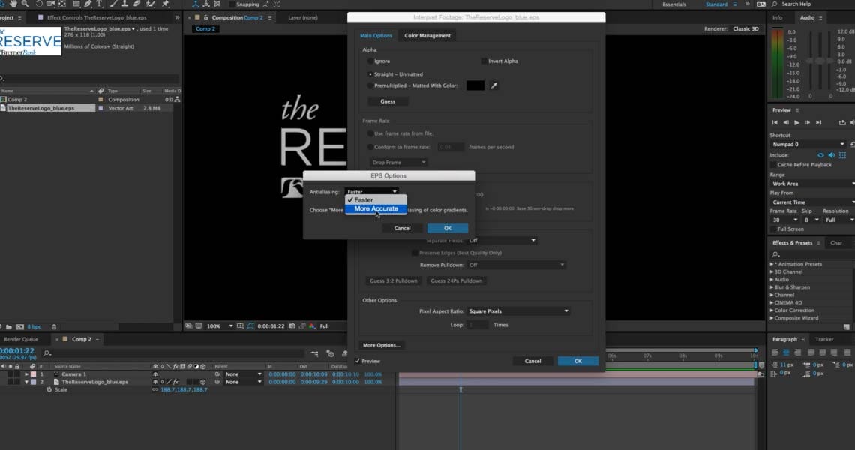Image resolution: width=855 pixels, height=450 pixels.
Task: Open the black matte color swatch
Action: click(475, 85)
